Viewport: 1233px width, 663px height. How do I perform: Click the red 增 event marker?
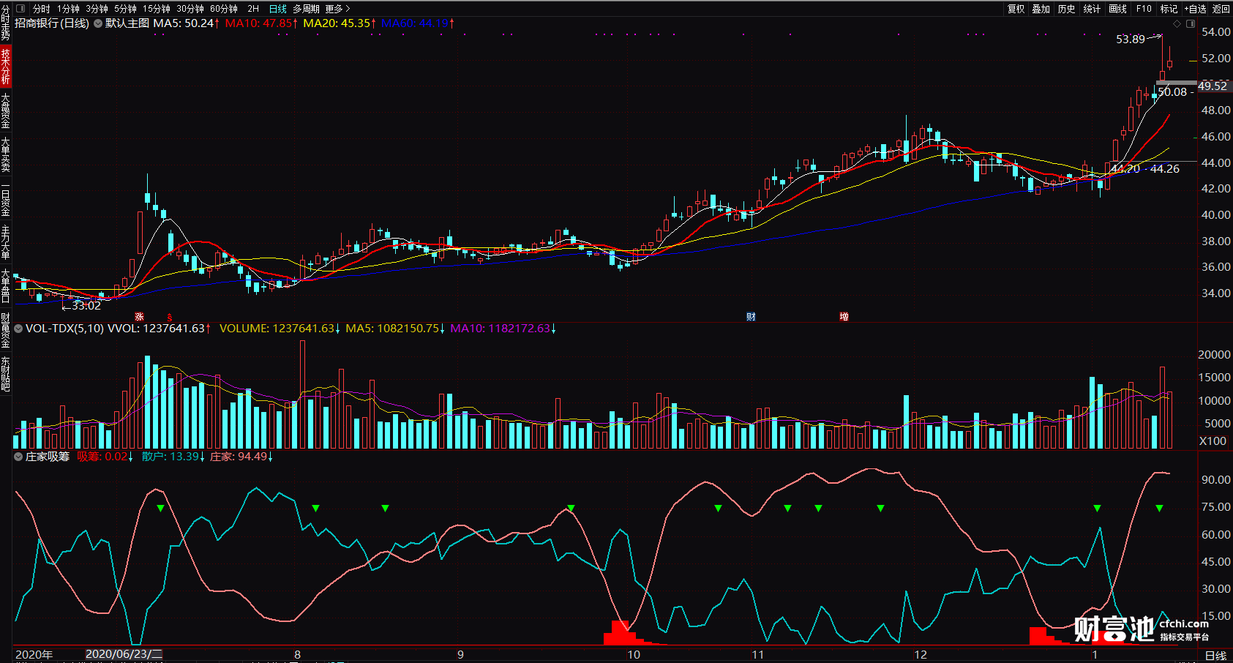(x=844, y=317)
